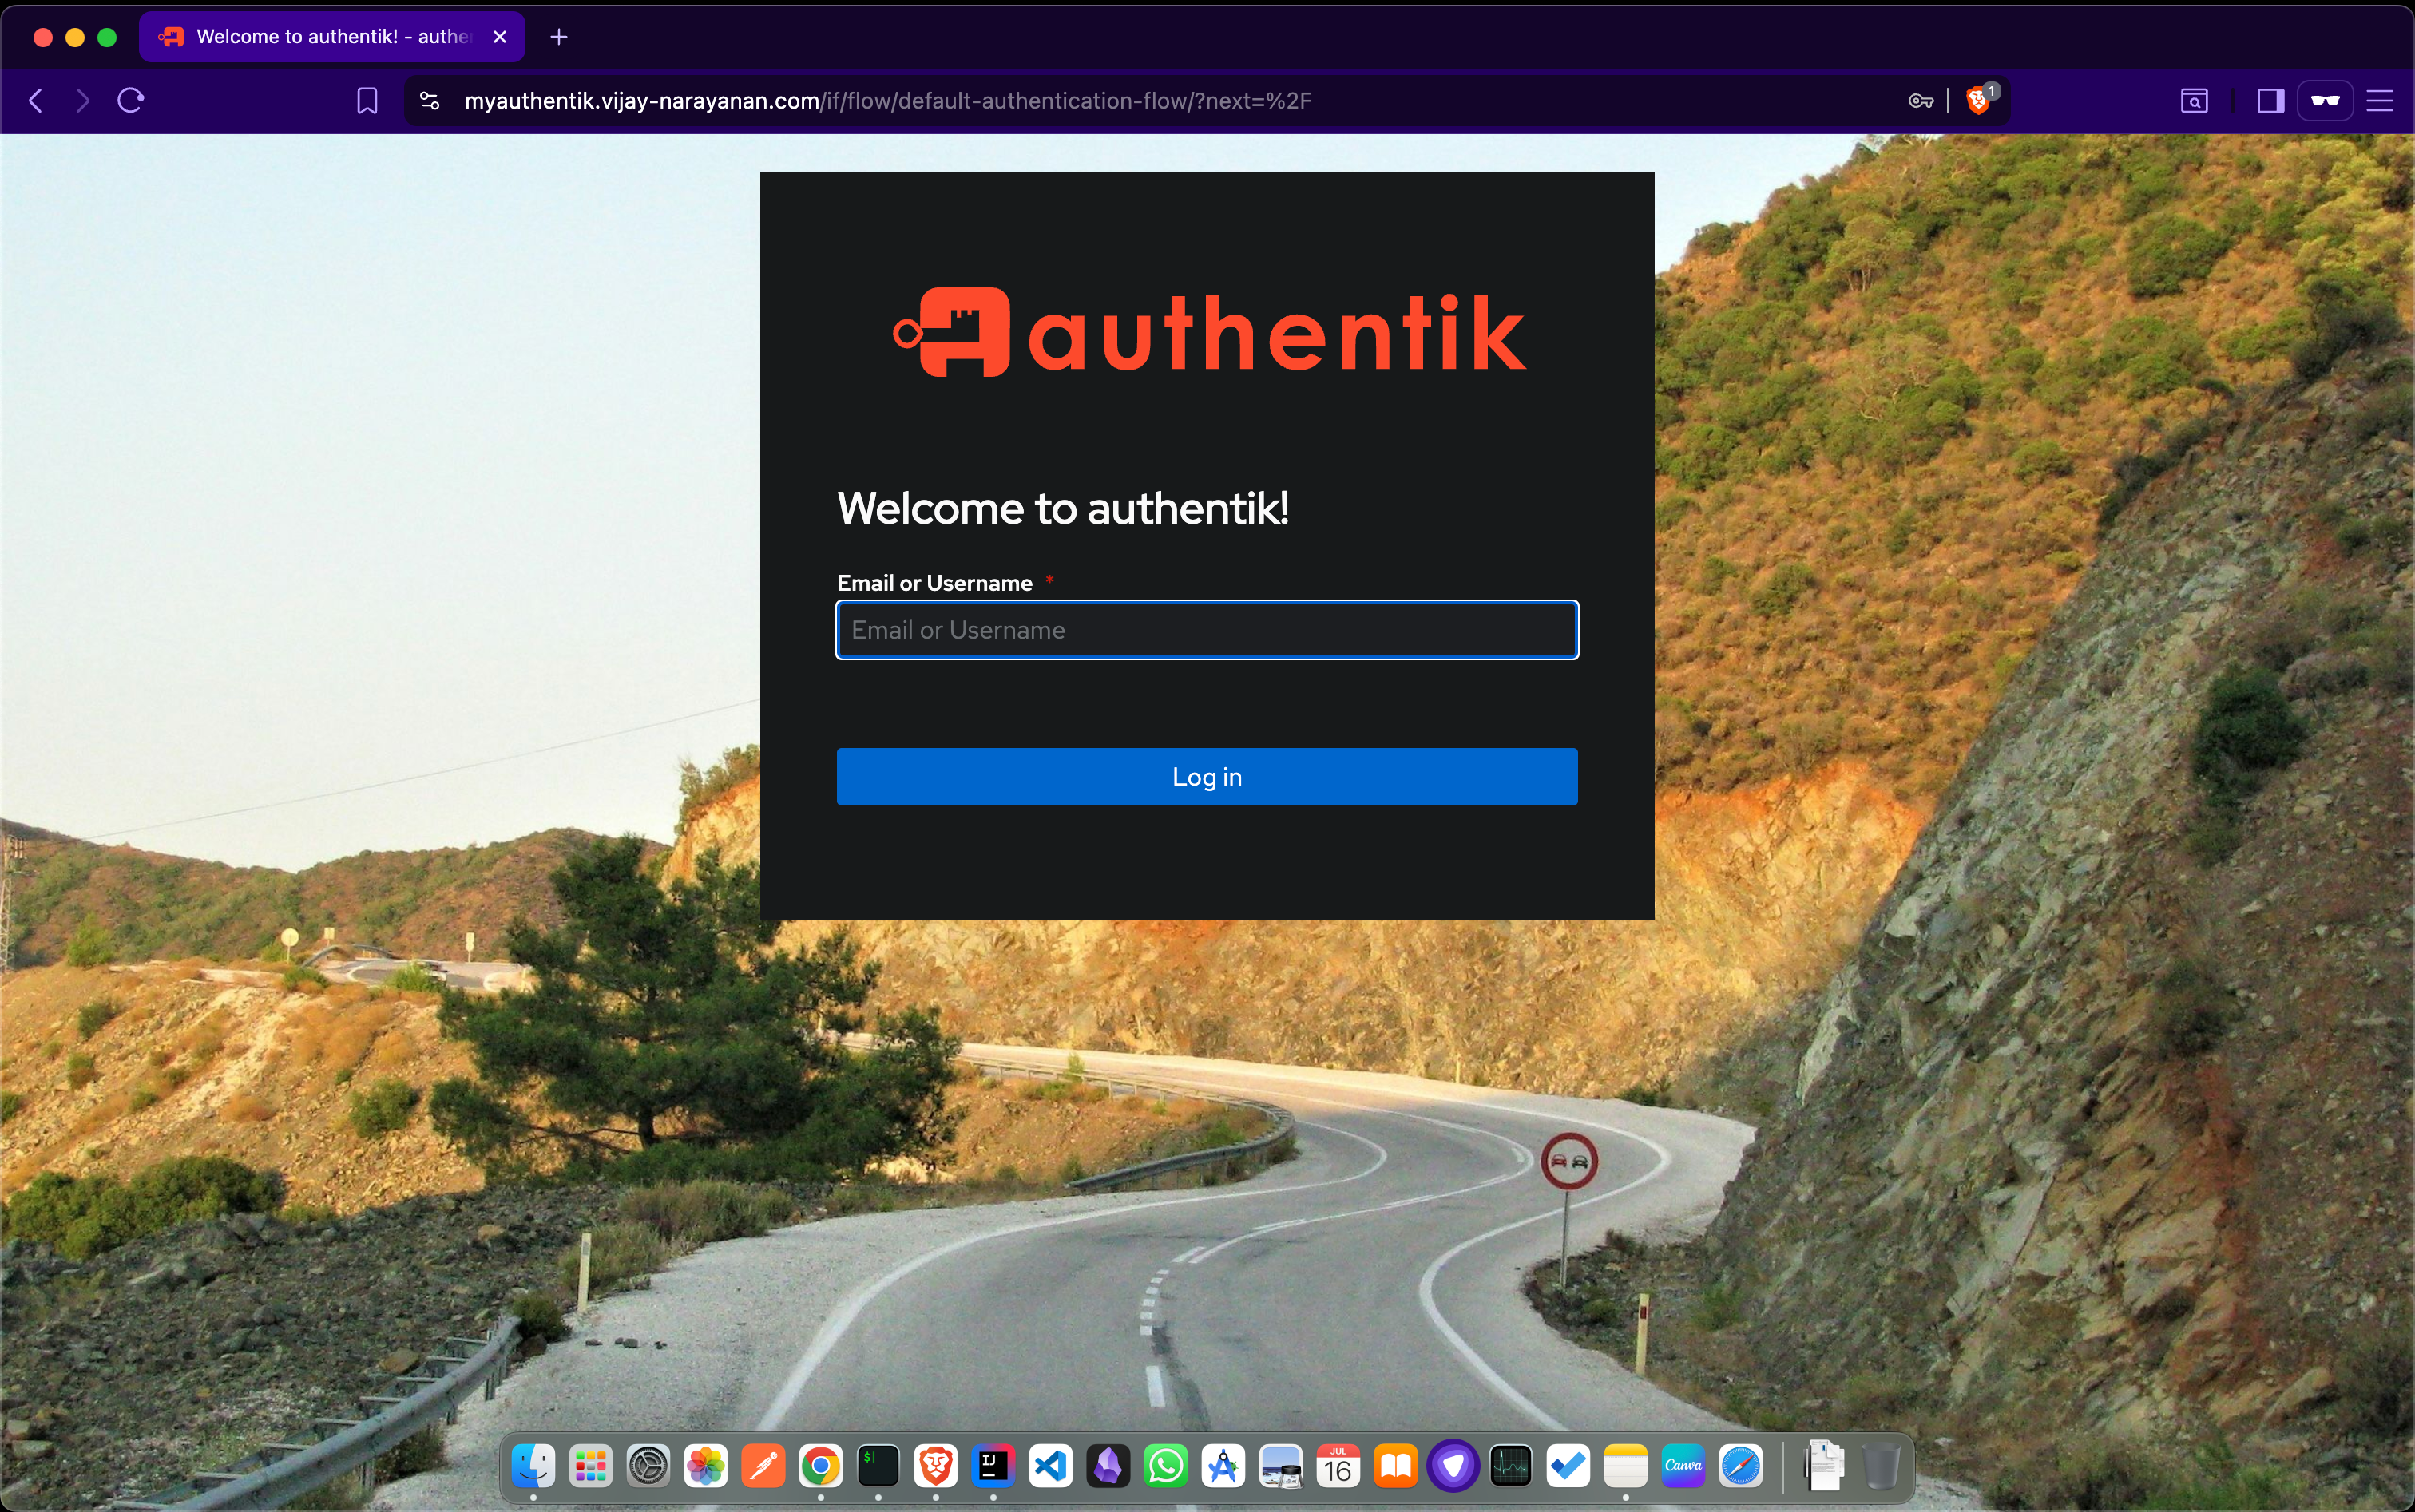Viewport: 2415px width, 1512px height.
Task: Focus the Email or Username field
Action: [1207, 630]
